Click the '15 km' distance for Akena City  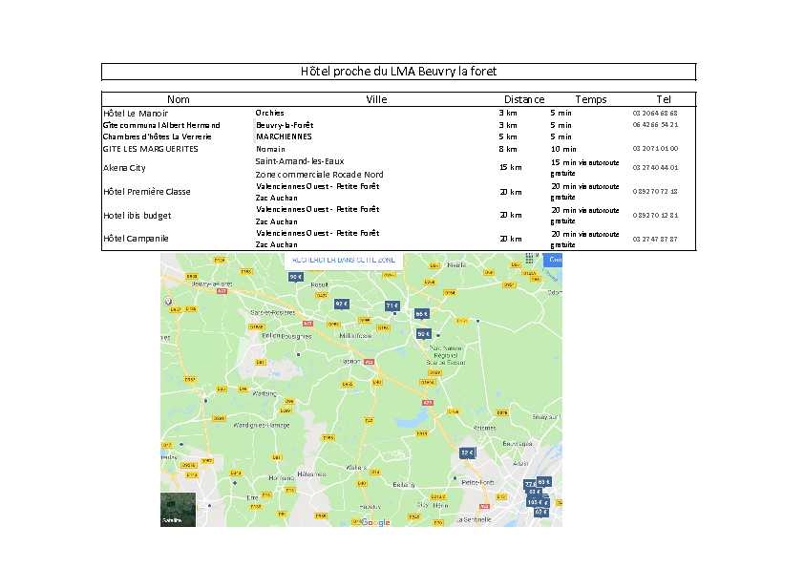(511, 167)
